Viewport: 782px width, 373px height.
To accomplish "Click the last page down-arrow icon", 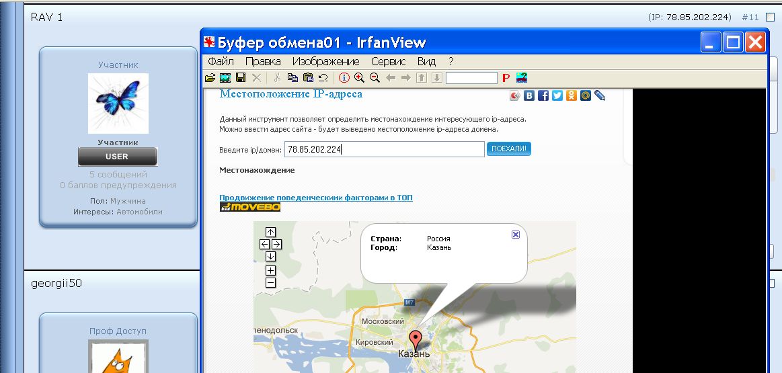I will click(x=437, y=78).
